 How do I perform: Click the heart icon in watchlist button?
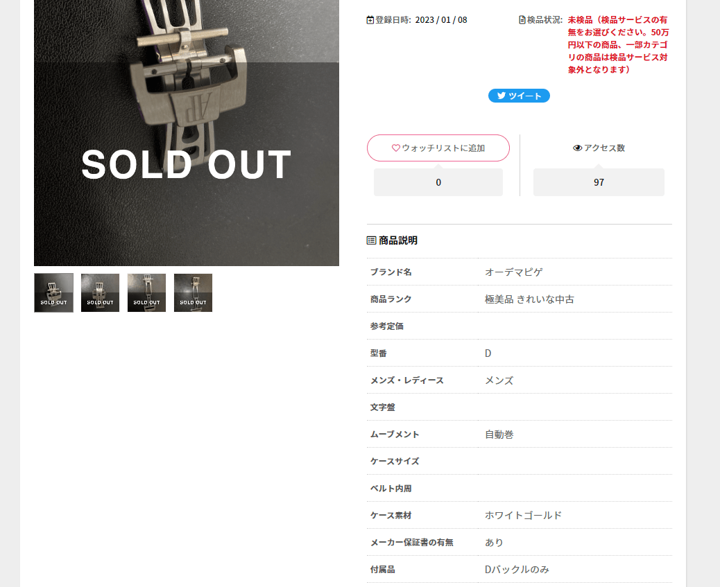[396, 148]
